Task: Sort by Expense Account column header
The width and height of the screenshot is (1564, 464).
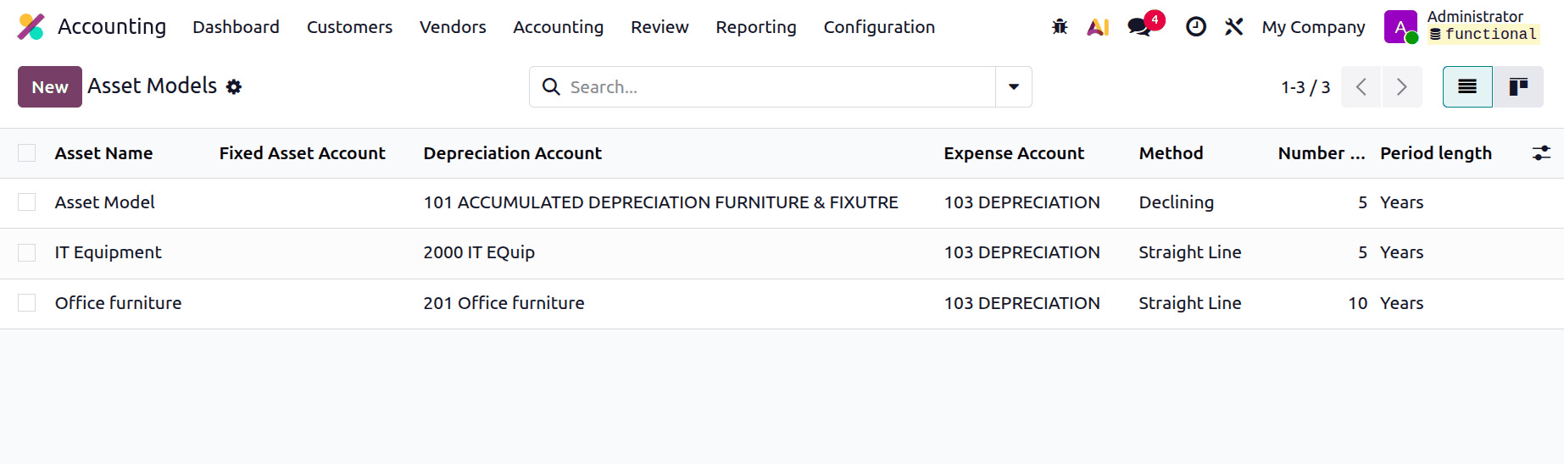Action: point(1014,153)
